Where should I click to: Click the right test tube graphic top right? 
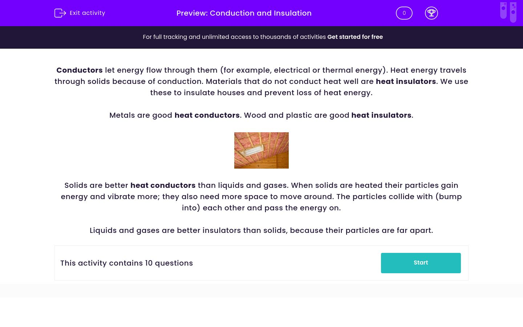(513, 12)
